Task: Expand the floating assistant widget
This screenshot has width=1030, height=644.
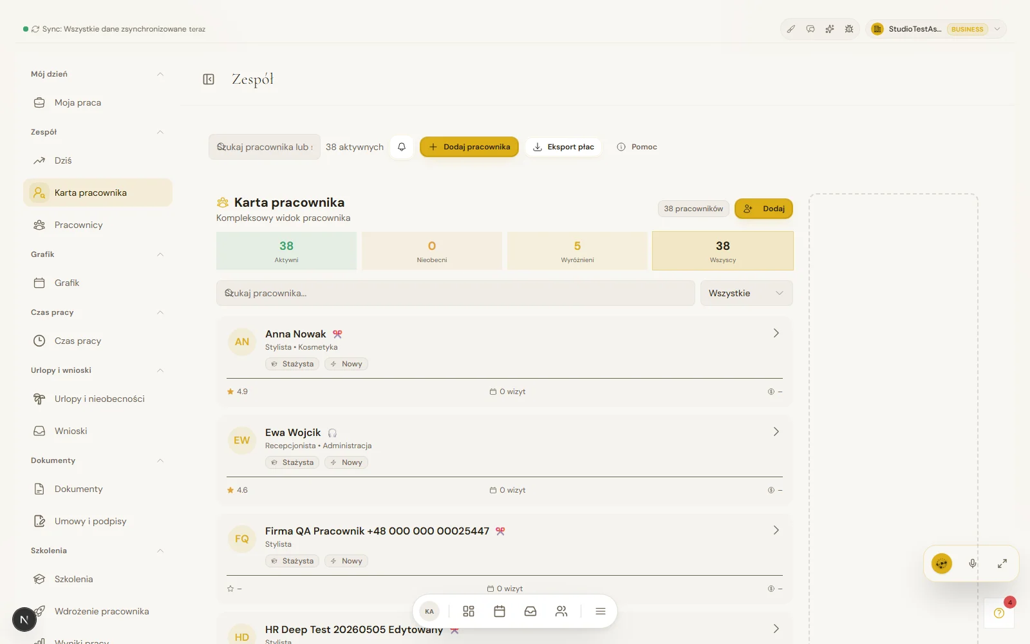Action: point(1002,563)
